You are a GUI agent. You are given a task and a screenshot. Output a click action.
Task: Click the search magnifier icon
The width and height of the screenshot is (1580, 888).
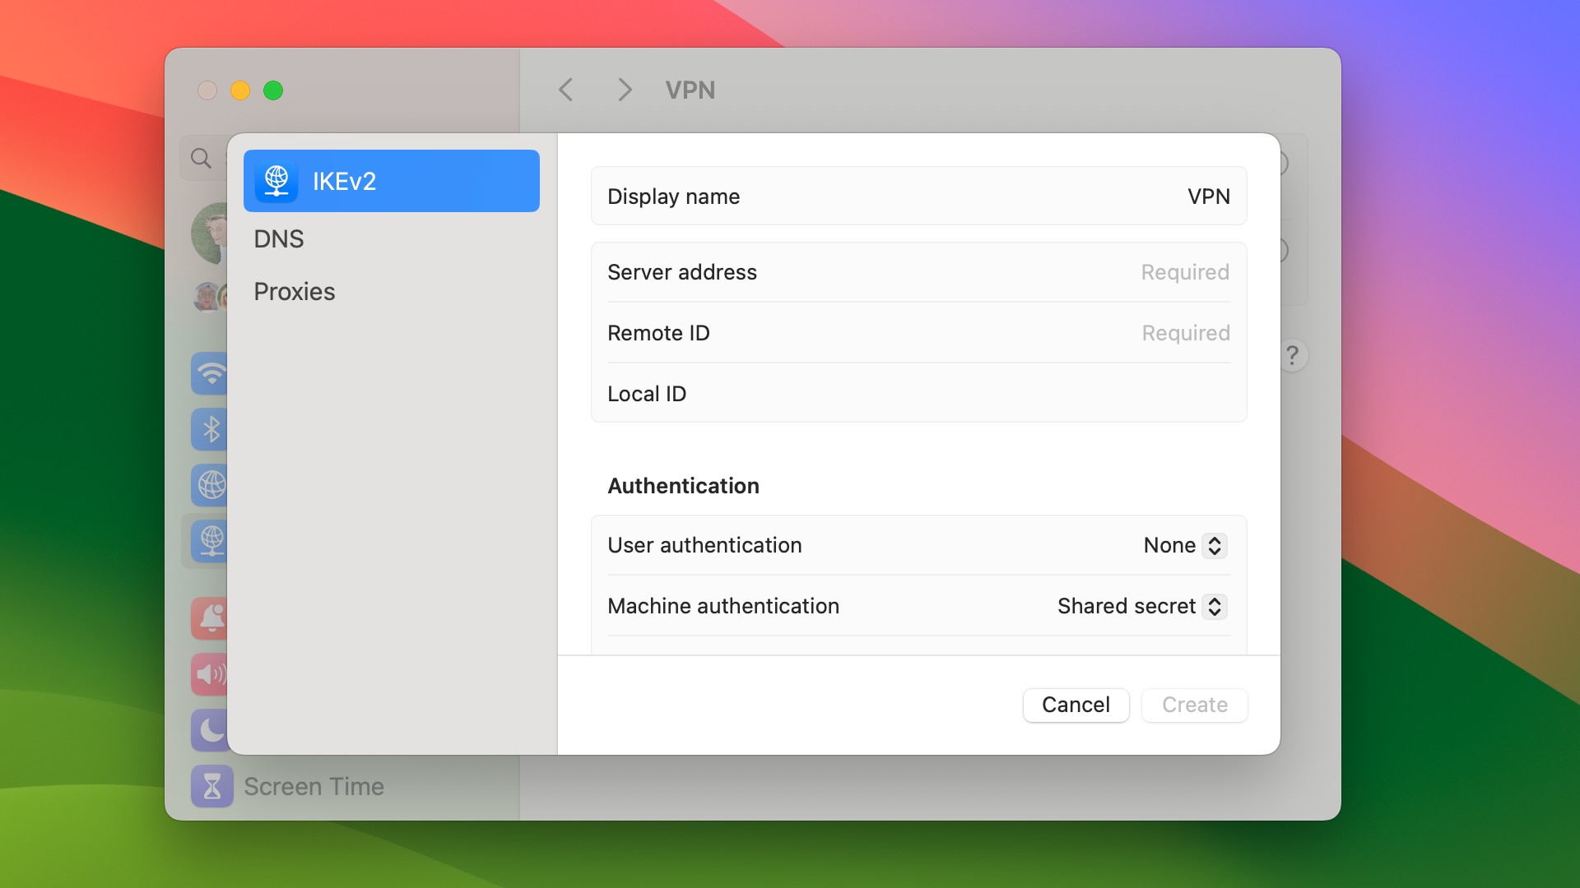tap(201, 158)
